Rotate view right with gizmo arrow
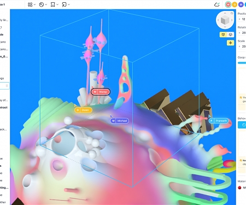Screen dimensions: 246x205 click(232, 20)
